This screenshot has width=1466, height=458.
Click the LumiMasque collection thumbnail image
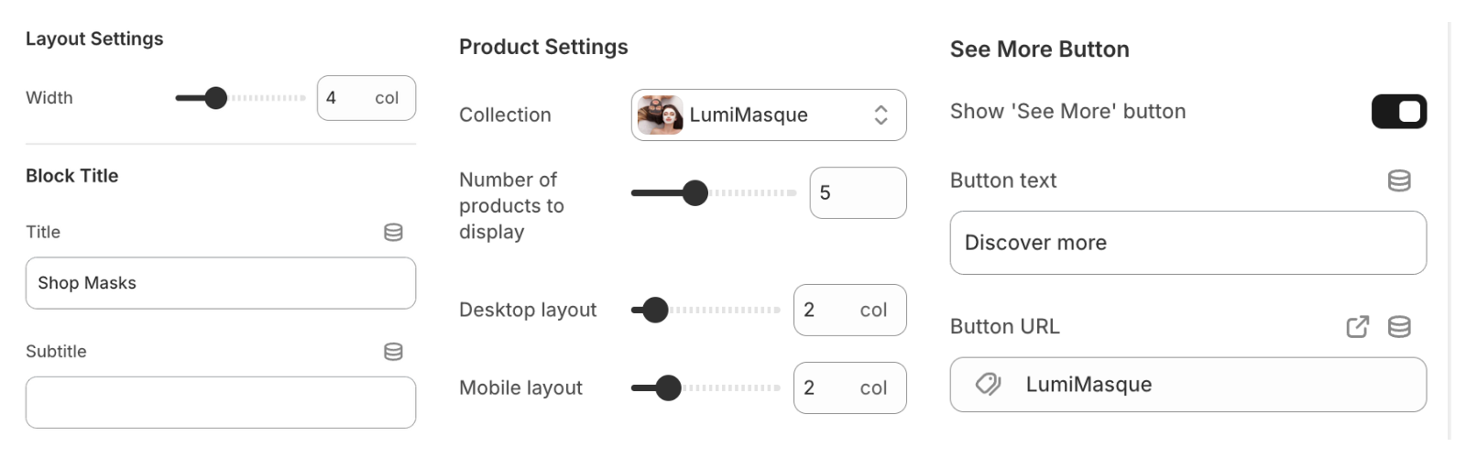[x=660, y=115]
